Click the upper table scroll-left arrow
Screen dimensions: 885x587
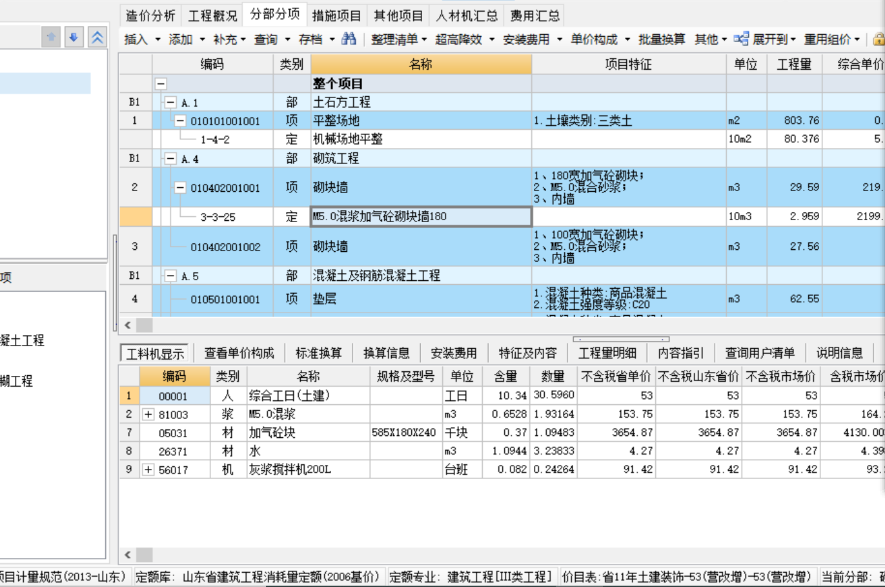tap(128, 325)
